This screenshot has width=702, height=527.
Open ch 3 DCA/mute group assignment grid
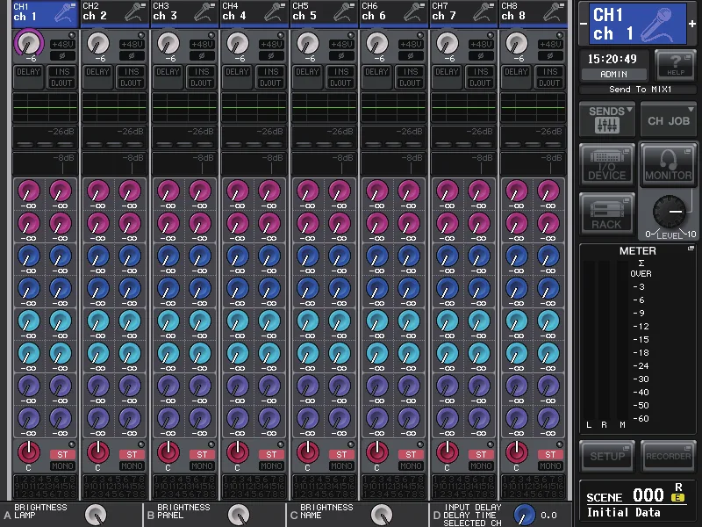(x=184, y=487)
